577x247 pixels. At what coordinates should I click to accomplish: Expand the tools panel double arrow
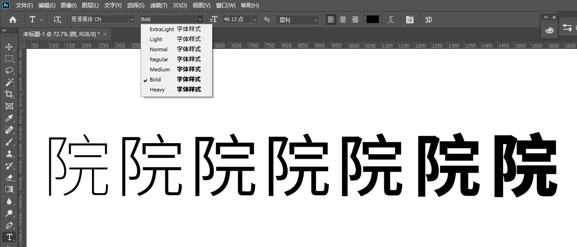(4, 31)
